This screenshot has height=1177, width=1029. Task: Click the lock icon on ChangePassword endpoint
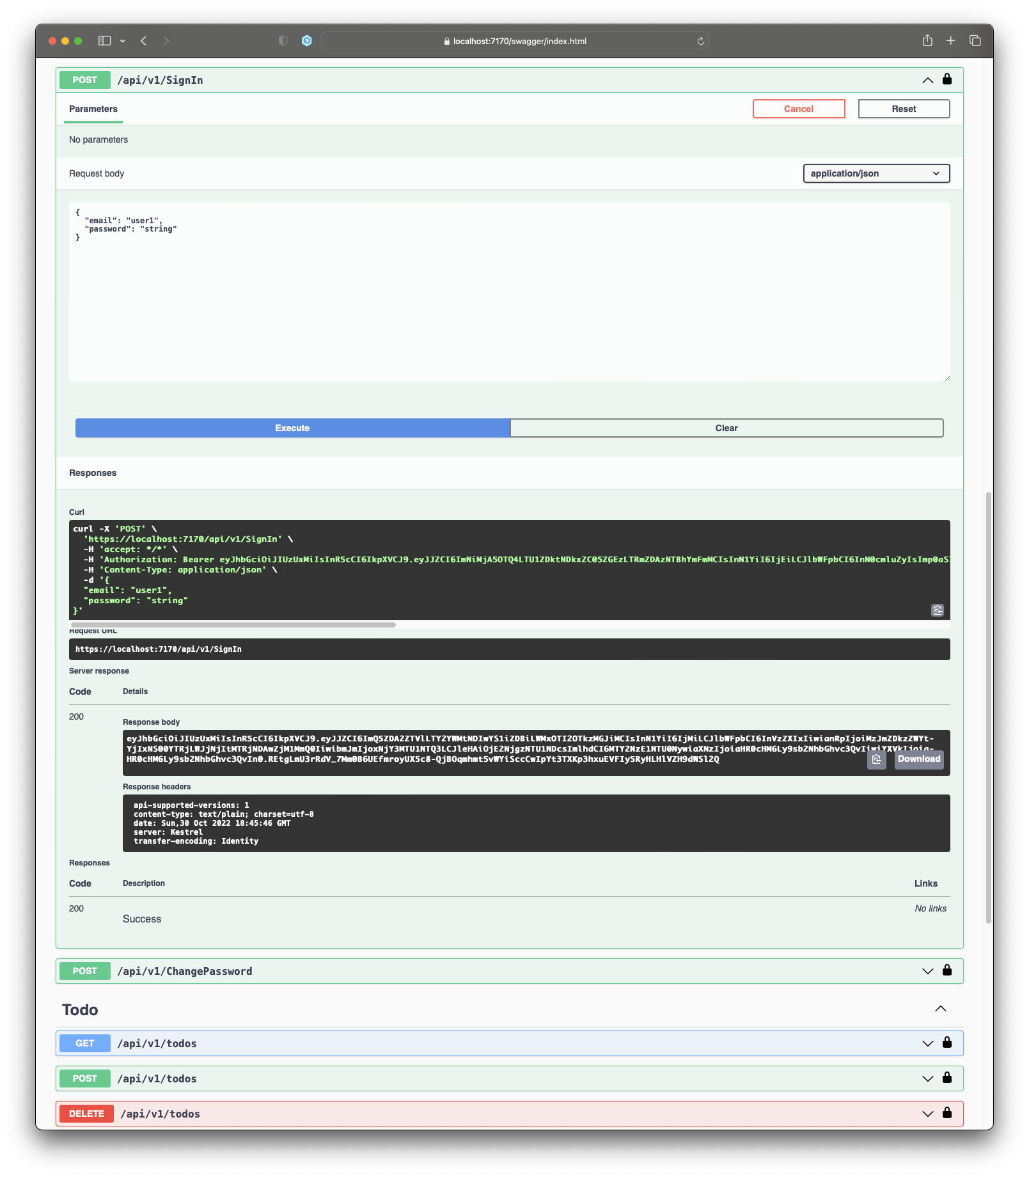click(x=947, y=970)
